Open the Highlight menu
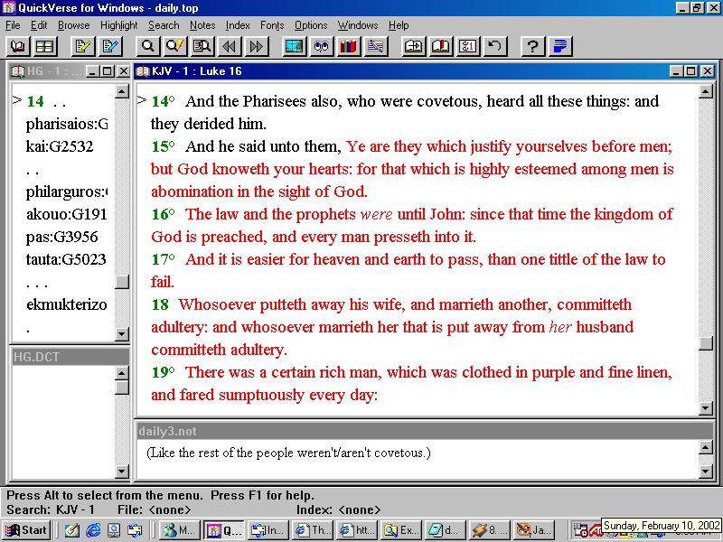Image resolution: width=723 pixels, height=542 pixels. point(119,25)
